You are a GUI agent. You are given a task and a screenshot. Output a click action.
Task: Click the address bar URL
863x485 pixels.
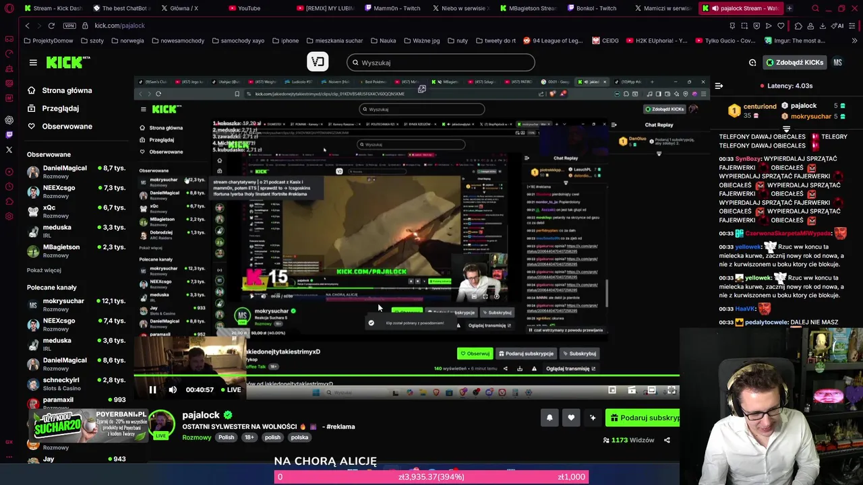coord(119,26)
